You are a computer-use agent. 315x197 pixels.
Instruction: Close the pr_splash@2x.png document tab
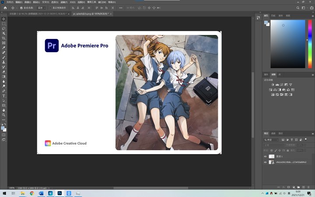tap(111, 14)
